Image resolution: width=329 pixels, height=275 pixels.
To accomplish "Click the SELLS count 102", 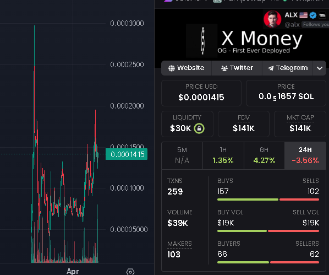I will [x=313, y=192].
